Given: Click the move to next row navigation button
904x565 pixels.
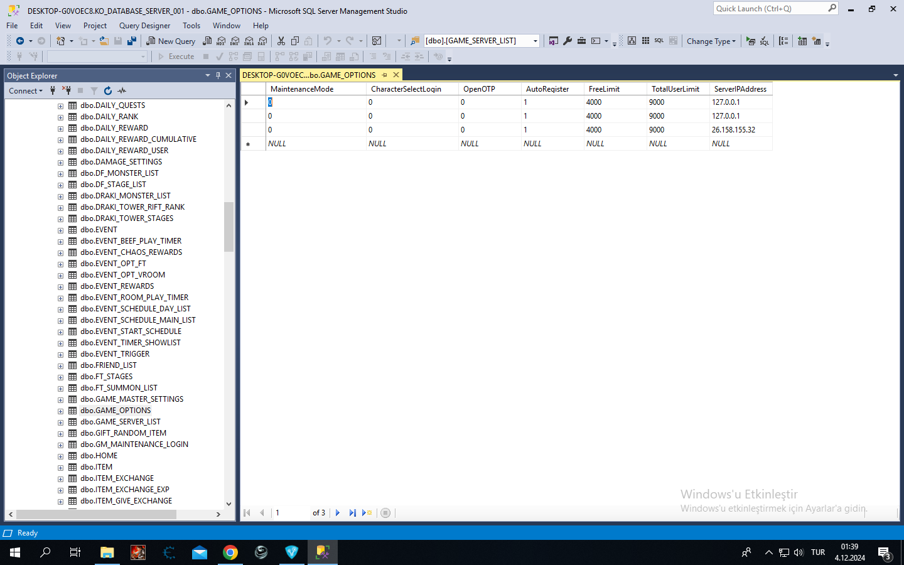Looking at the screenshot, I should 338,513.
